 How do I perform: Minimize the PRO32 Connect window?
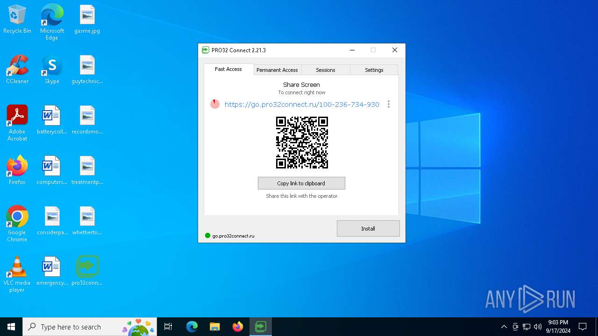[352, 50]
